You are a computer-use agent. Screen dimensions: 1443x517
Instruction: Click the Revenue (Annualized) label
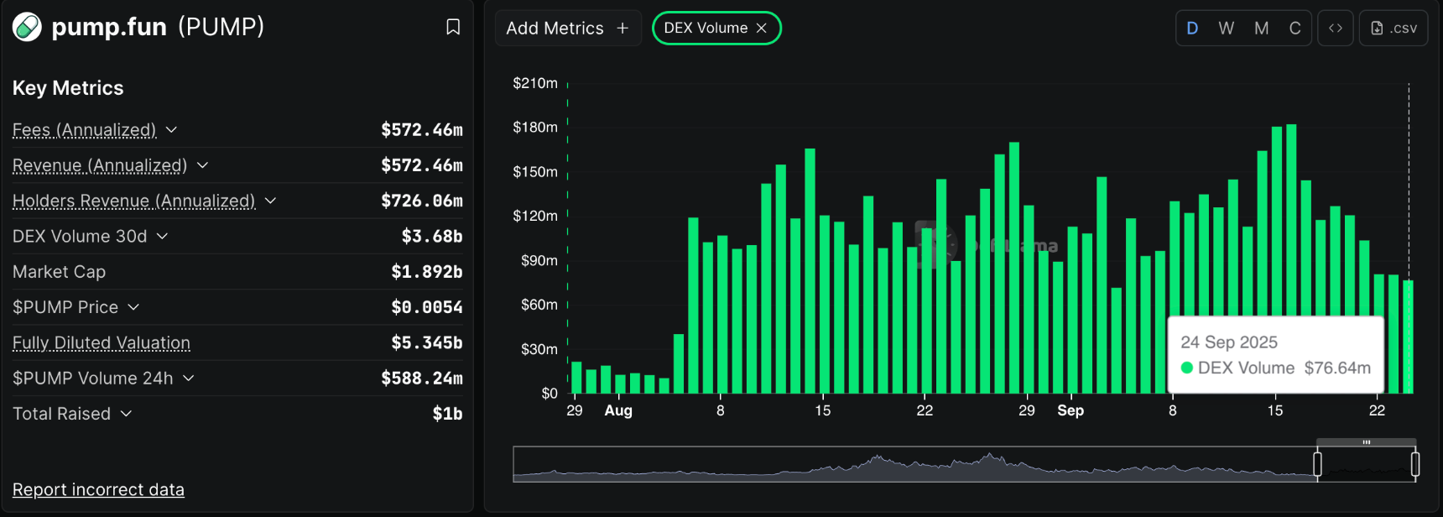[x=100, y=165]
